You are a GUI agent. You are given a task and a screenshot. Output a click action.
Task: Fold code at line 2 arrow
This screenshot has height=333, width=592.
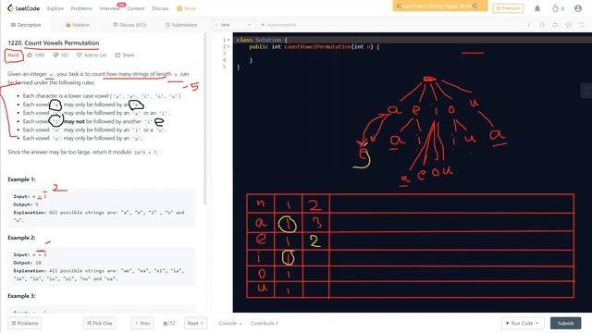point(228,46)
